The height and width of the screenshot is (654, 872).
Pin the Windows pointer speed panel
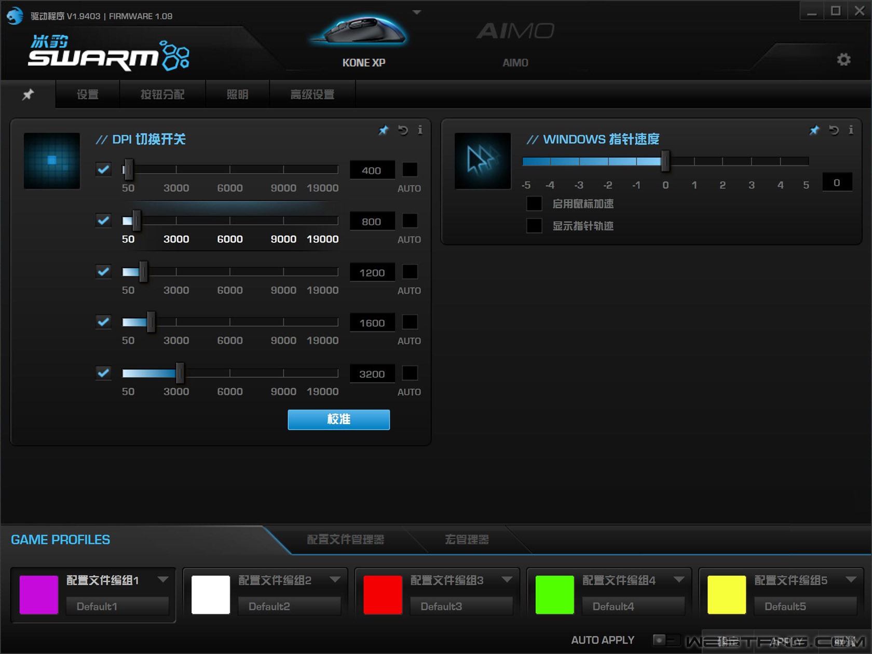tap(814, 130)
